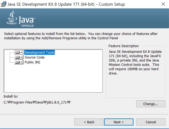
Task: Click the Change... install folder button
Action: pos(151,104)
